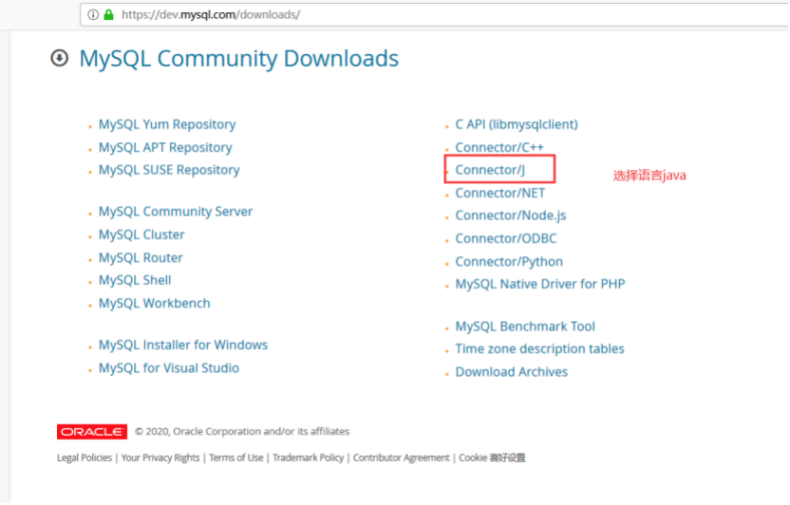Click the site information icon in address bar
The width and height of the screenshot is (790, 505).
[x=93, y=14]
